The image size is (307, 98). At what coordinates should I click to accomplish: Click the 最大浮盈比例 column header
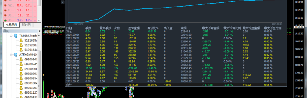273,28
